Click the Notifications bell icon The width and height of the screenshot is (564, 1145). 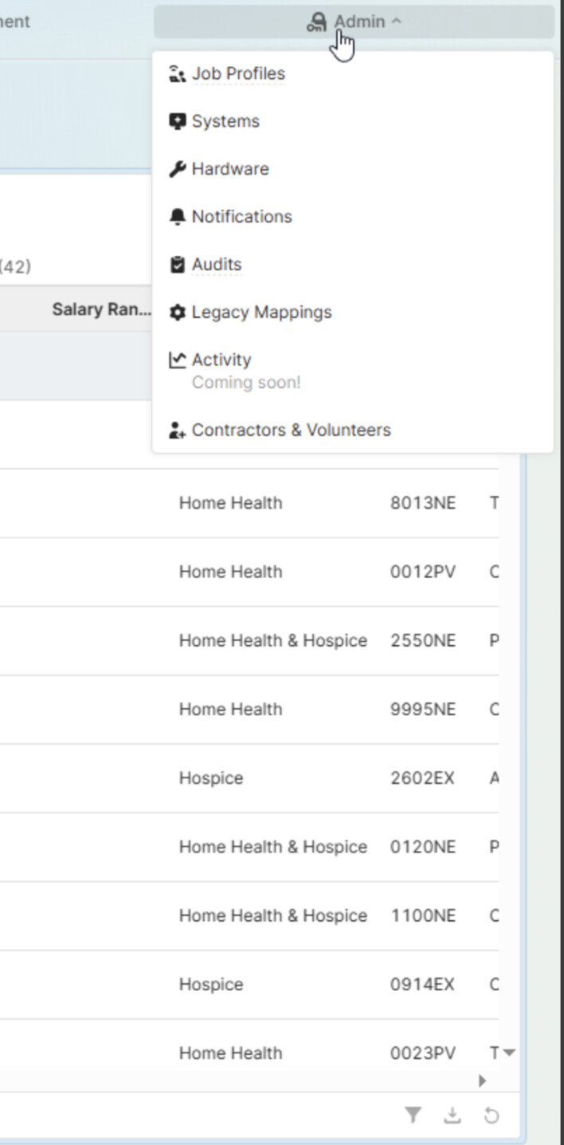click(x=177, y=217)
